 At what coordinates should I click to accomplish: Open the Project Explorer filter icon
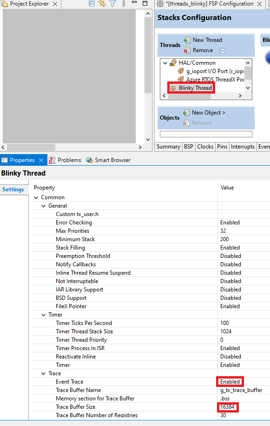(x=113, y=4)
